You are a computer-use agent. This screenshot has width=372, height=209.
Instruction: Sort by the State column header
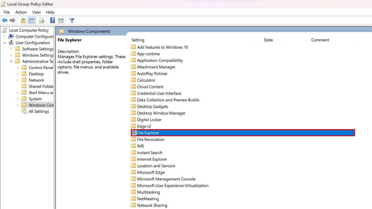(268, 40)
